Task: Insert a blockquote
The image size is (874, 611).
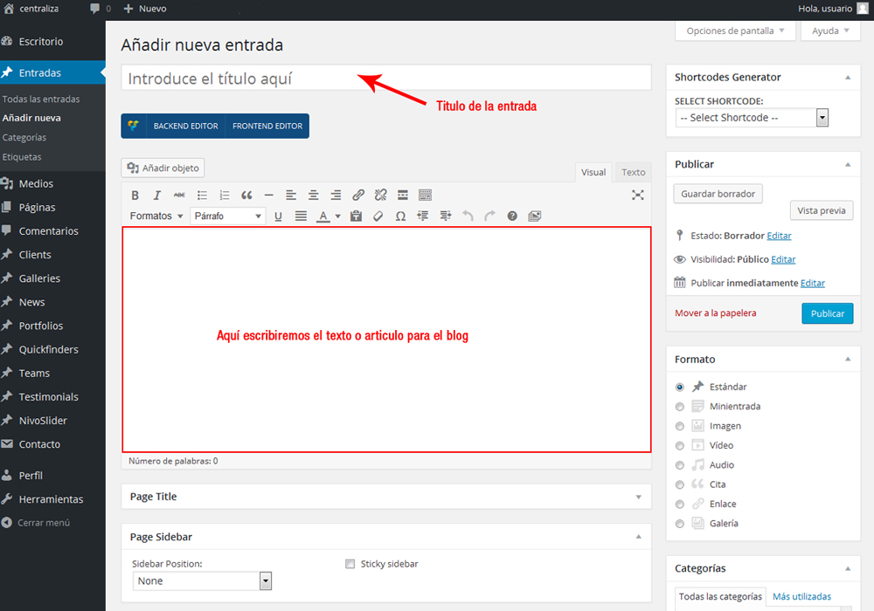Action: [x=246, y=196]
